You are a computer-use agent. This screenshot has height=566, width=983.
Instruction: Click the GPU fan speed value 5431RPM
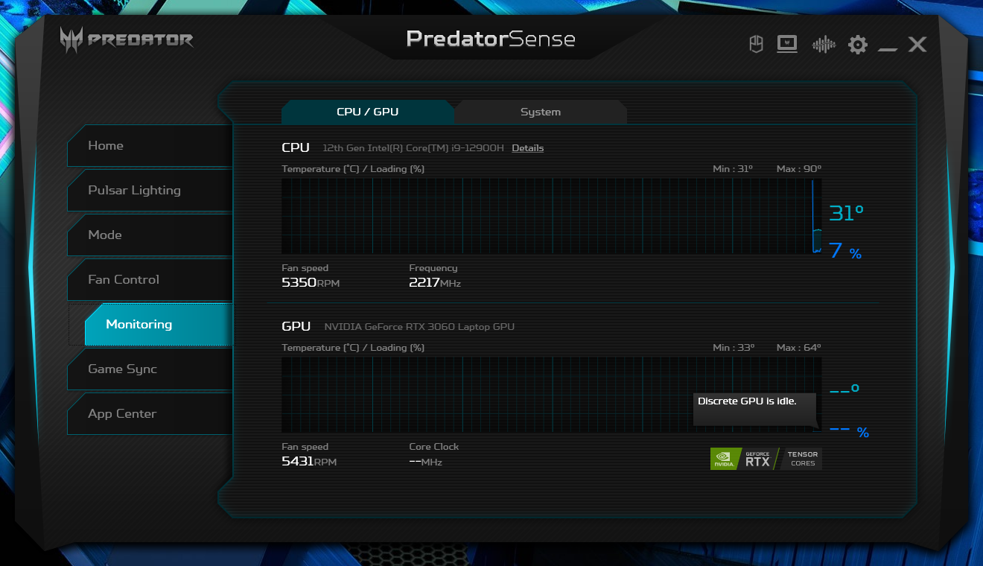tap(309, 462)
